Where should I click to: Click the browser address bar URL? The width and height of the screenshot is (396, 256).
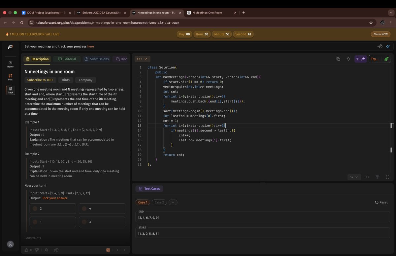coord(108,23)
